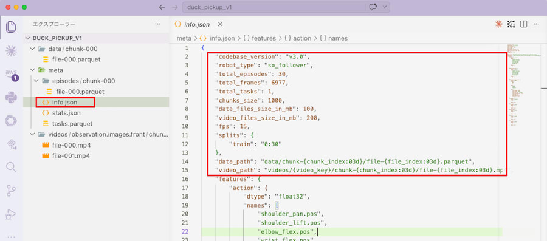This screenshot has height=241, width=547.
Task: Close the info.json editor tab
Action: [x=220, y=24]
